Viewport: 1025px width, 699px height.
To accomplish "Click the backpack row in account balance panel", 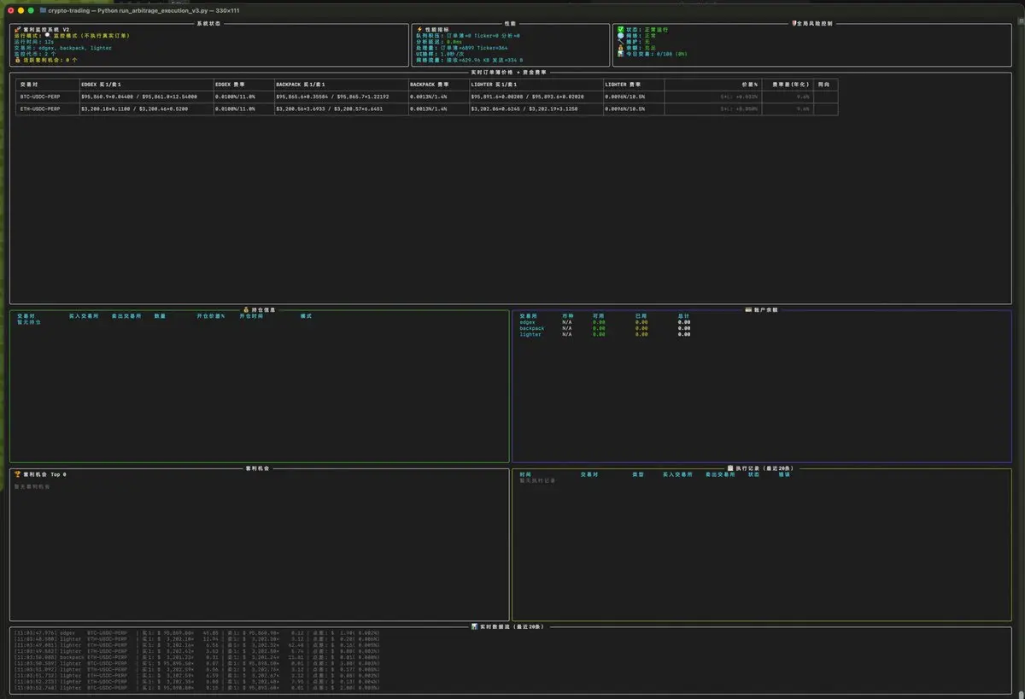I will tap(531, 328).
